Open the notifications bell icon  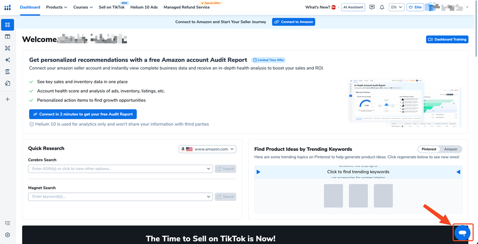point(382,7)
